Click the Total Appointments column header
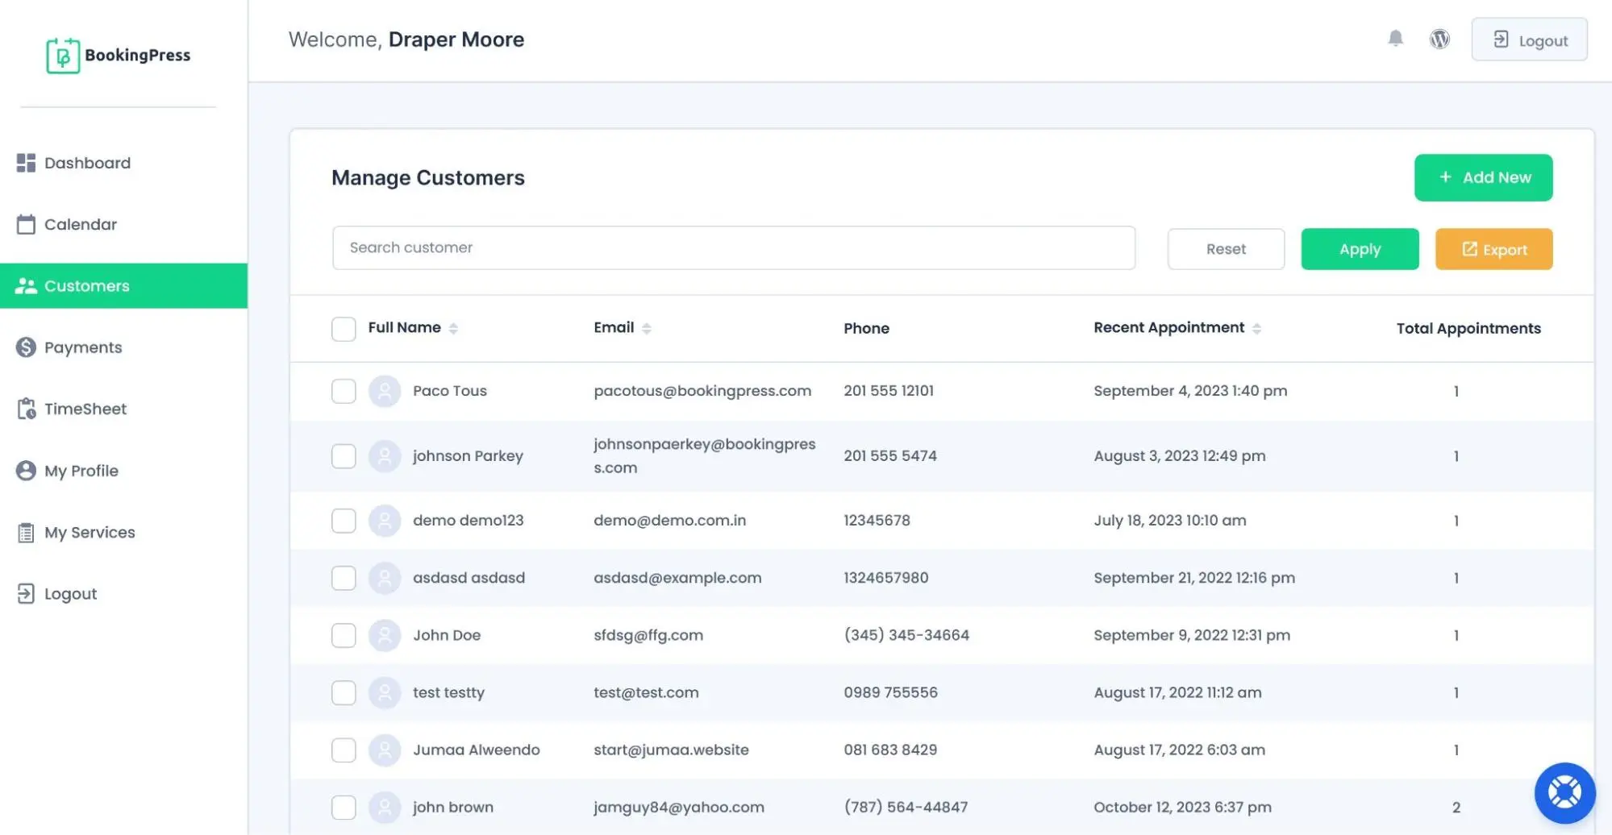The height and width of the screenshot is (835, 1612). coord(1468,328)
